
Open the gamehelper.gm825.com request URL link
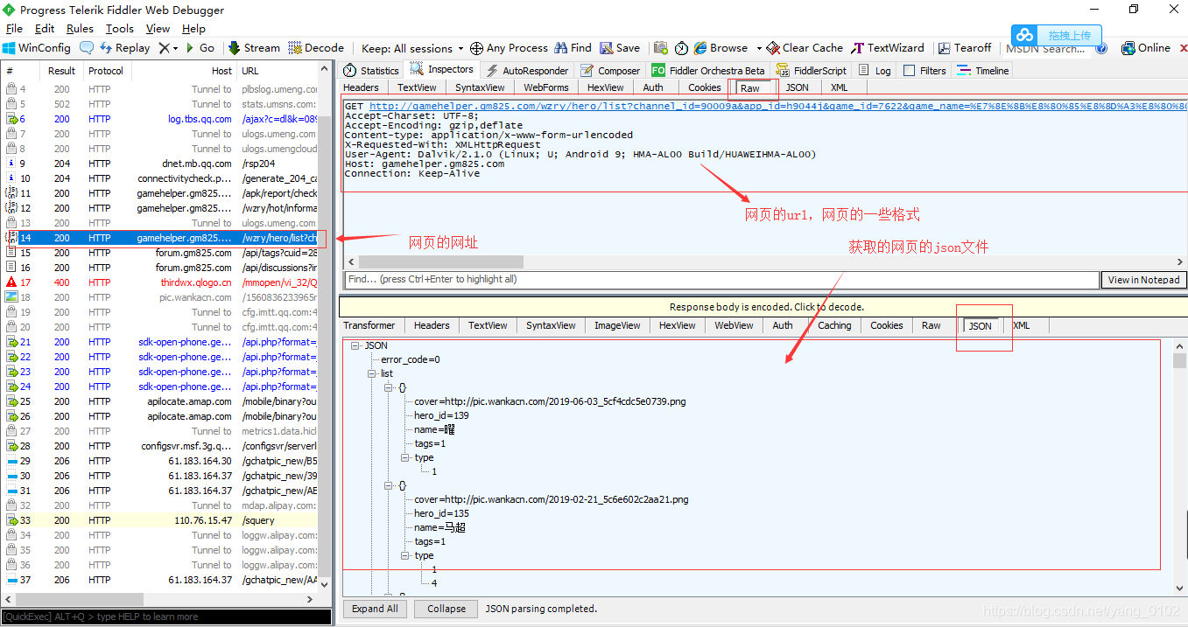[x=777, y=105]
